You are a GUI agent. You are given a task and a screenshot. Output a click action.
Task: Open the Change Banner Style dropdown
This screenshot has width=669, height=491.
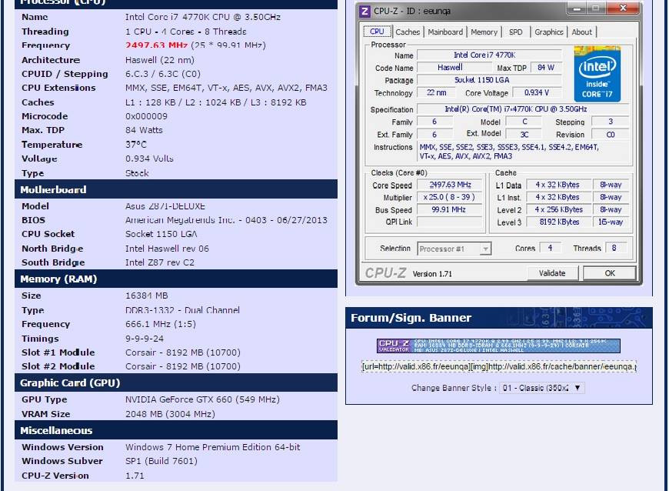click(x=542, y=388)
